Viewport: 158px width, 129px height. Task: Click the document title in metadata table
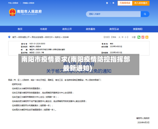pos(47,49)
